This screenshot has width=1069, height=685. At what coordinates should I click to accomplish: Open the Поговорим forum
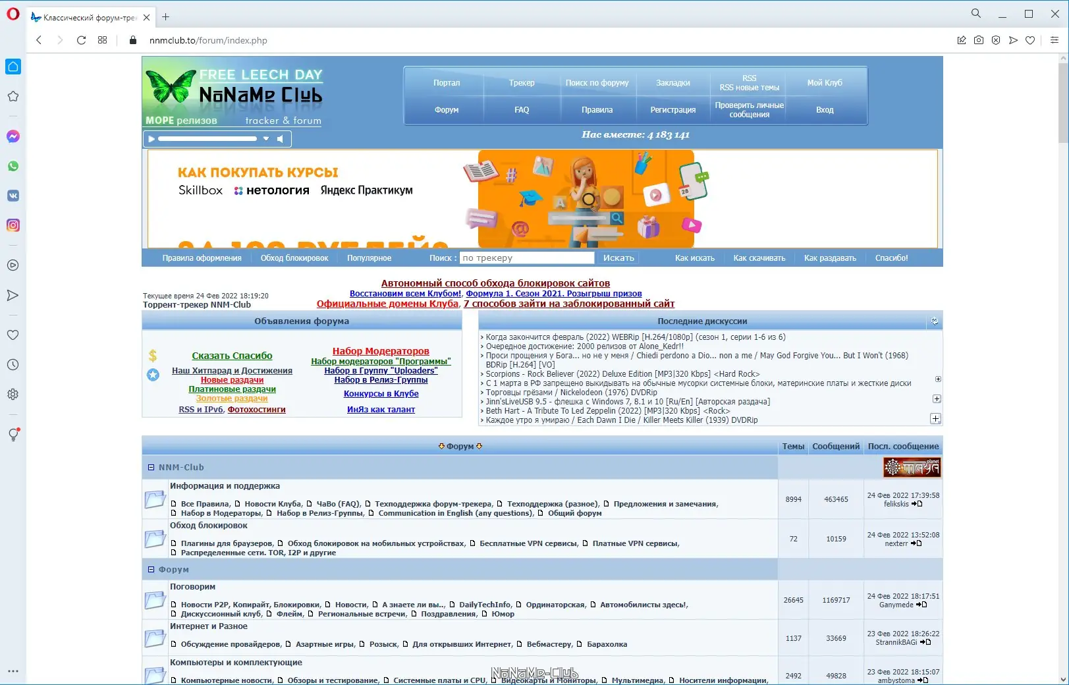click(x=192, y=587)
